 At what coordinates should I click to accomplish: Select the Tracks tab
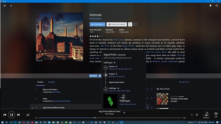tap(40, 82)
